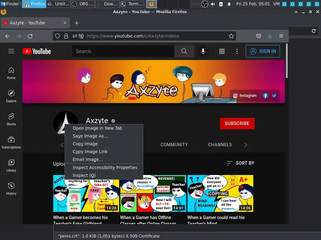Click the YouTube page vertical scrollbar
The height and width of the screenshot is (240, 321).
pyautogui.click(x=287, y=61)
